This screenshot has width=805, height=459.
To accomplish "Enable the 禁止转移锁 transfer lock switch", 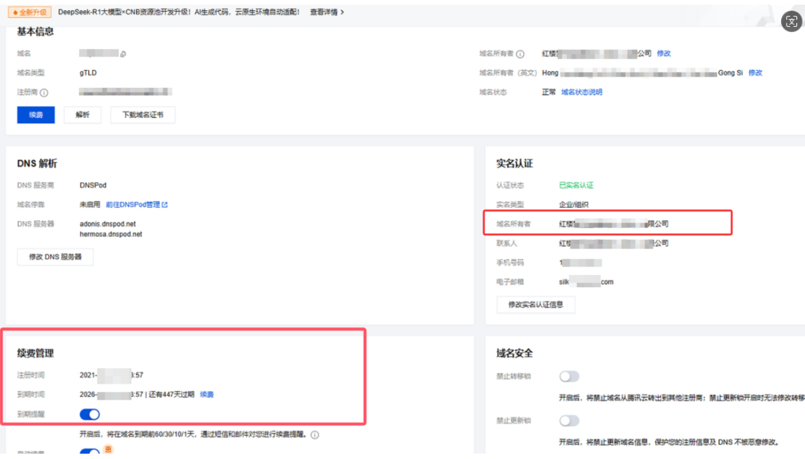I will pyautogui.click(x=569, y=376).
